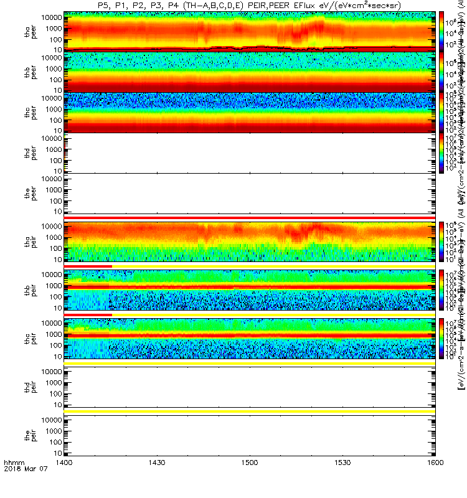Screen dimensions: 467x498
Task: Click the 10000 tick label of tha peer
Action: (x=51, y=17)
